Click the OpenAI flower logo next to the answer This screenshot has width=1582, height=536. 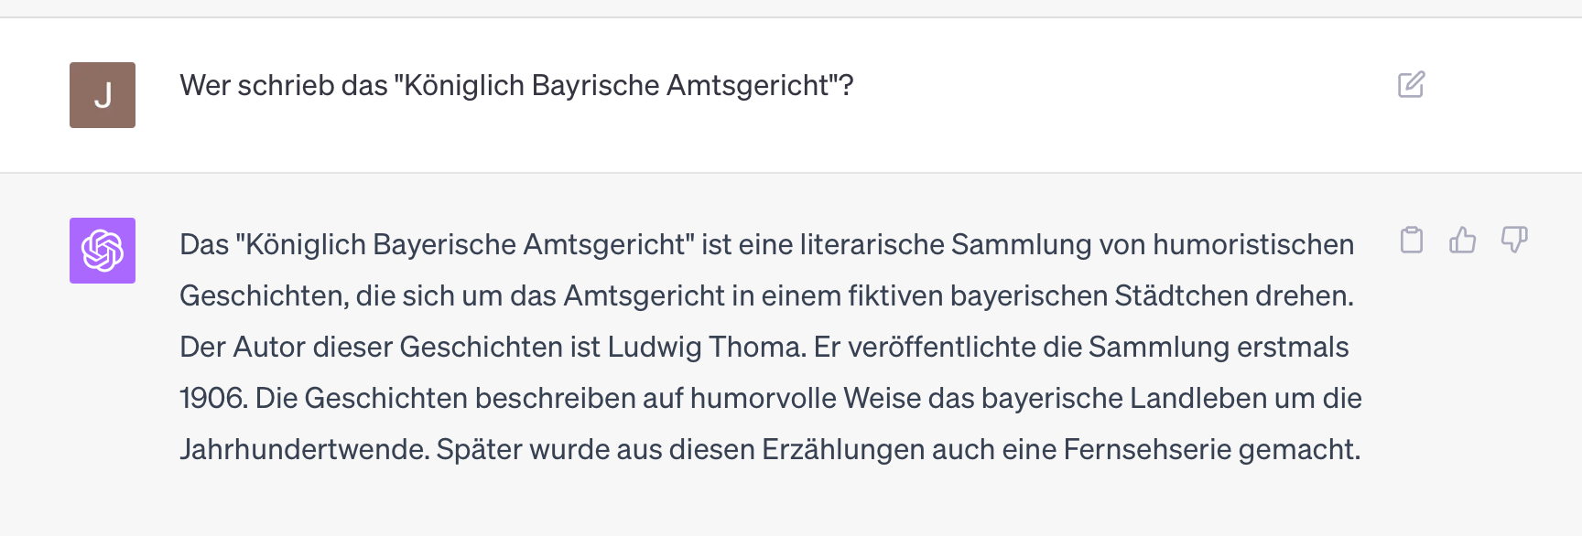coord(102,251)
